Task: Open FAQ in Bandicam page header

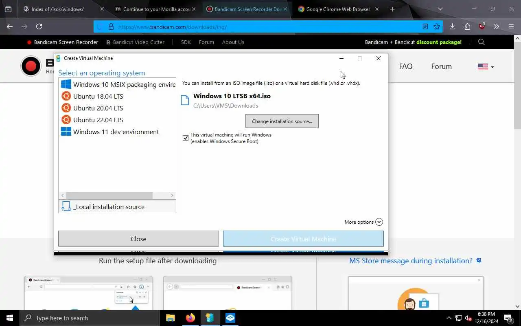Action: point(406,66)
